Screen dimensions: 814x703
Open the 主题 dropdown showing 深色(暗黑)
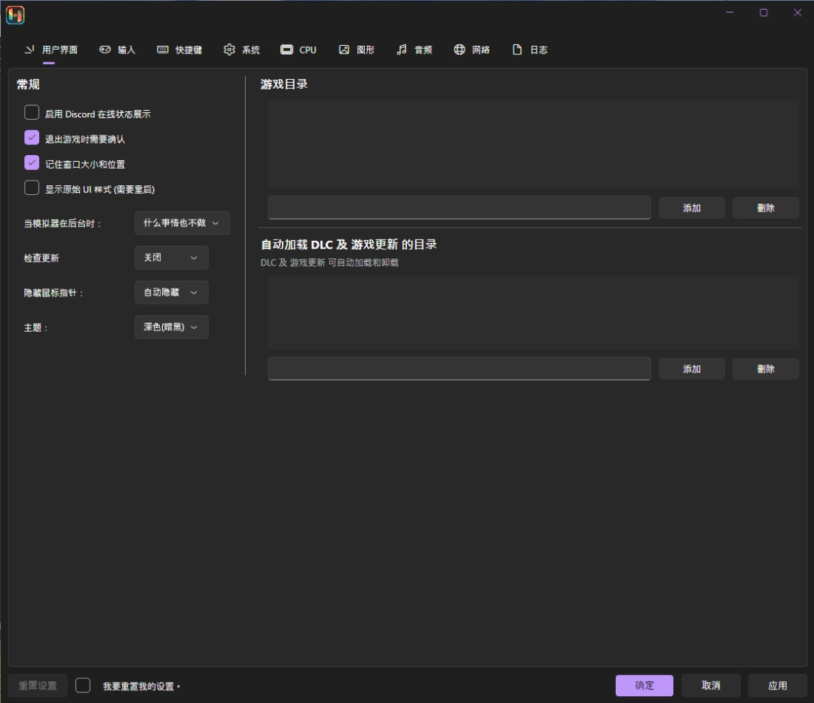[171, 327]
